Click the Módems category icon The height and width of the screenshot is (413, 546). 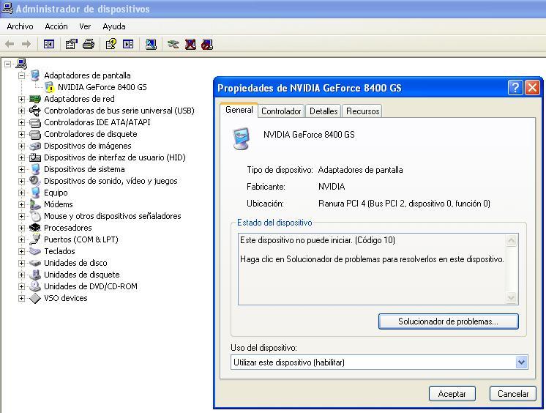pos(35,204)
